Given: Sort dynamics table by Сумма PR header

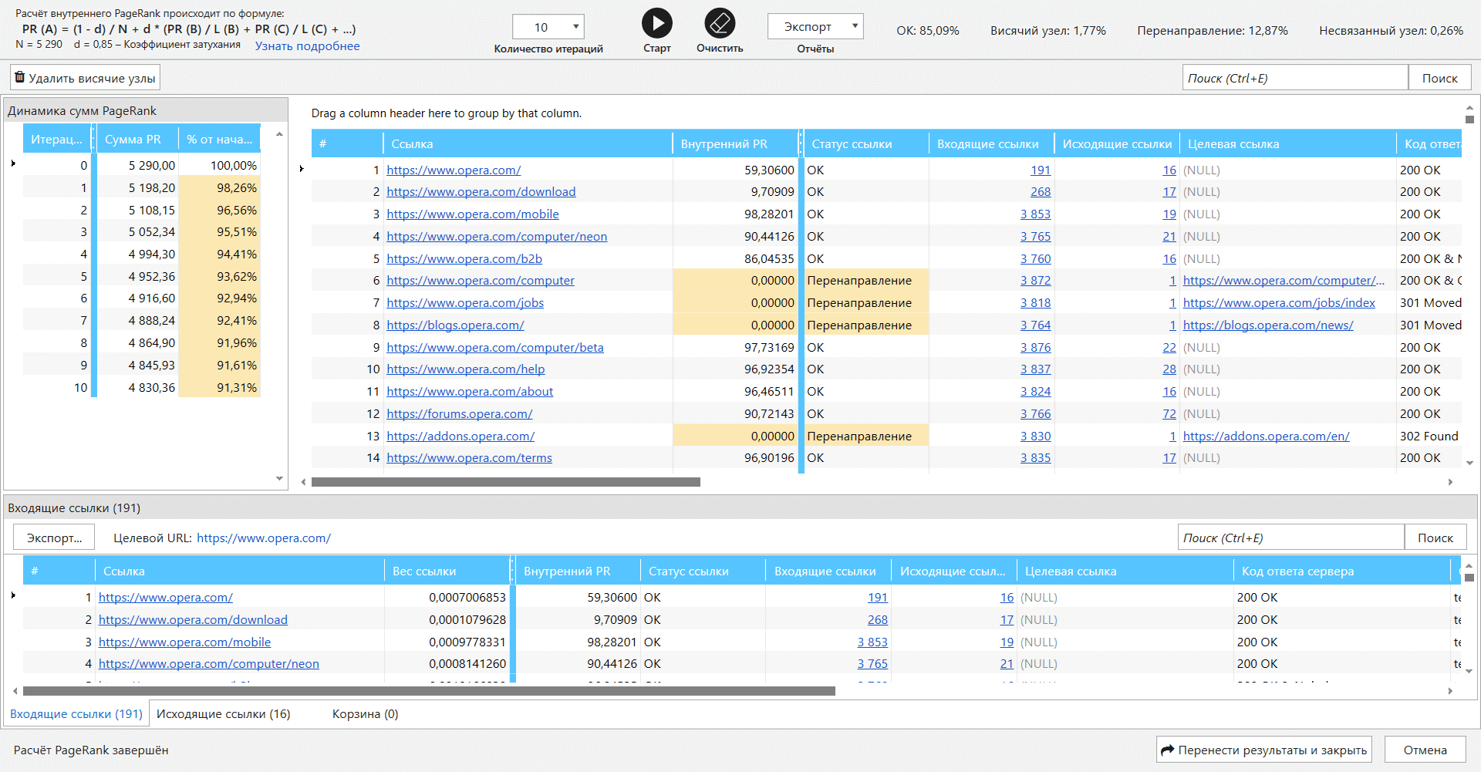Looking at the screenshot, I should [x=137, y=139].
